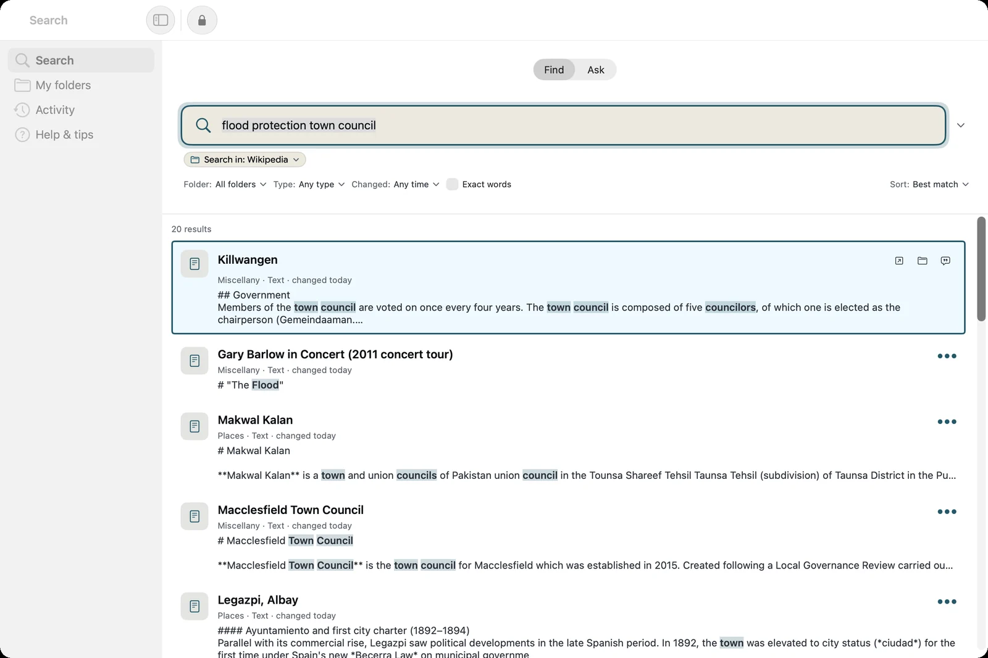Click folder icon on Killwangen result

[923, 261]
